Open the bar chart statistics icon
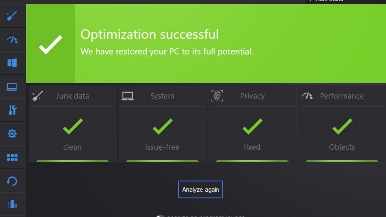The width and height of the screenshot is (386, 217). [12, 205]
